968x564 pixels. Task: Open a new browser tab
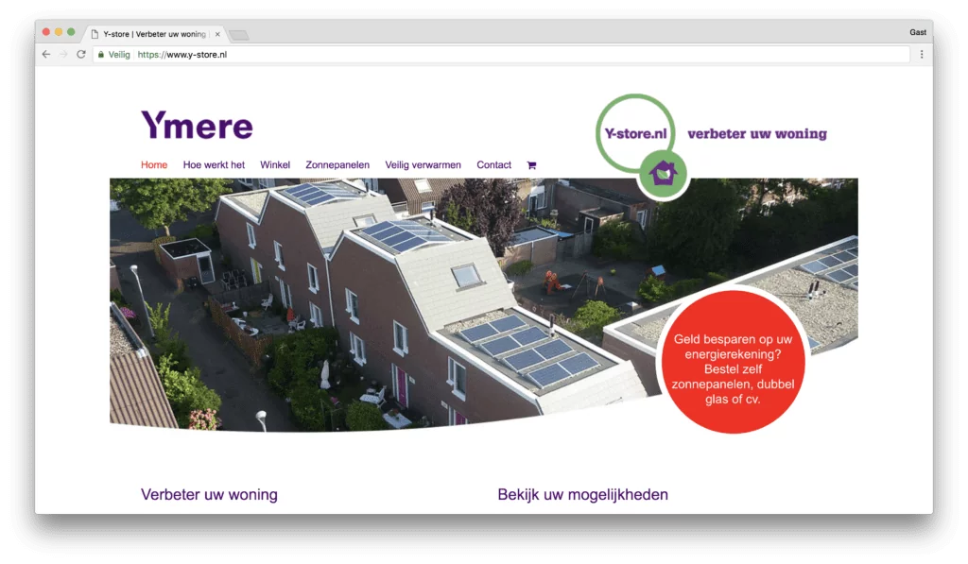click(238, 35)
